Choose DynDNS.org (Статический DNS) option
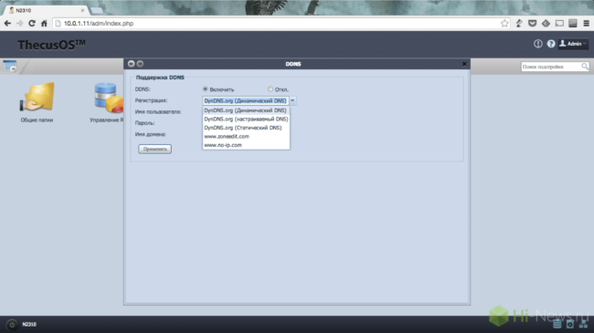The image size is (594, 333). click(x=246, y=128)
